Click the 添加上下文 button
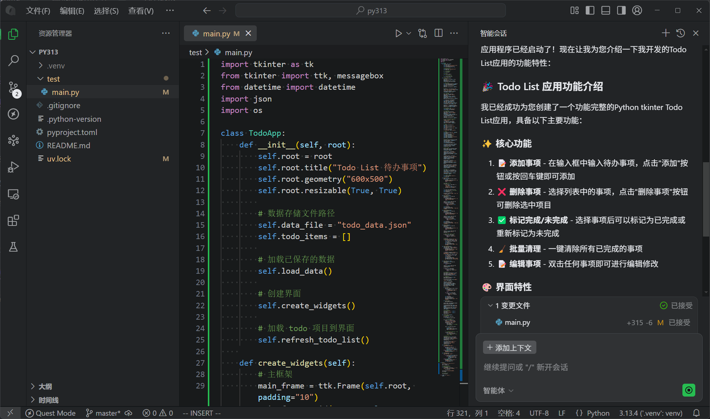The width and height of the screenshot is (710, 419). [x=509, y=348]
